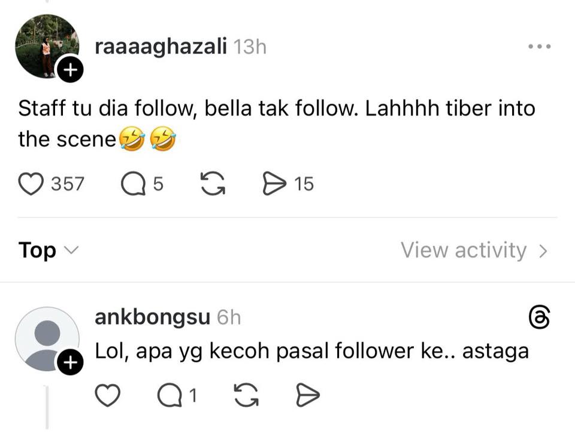View raaaaghazali's profile picture

coord(47,47)
